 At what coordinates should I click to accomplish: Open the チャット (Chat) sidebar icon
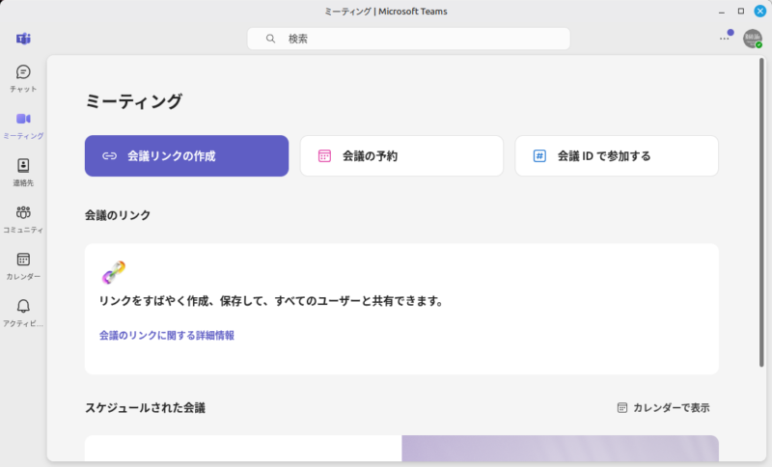23,72
